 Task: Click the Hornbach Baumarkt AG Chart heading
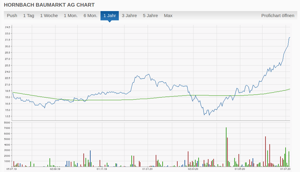(x=49, y=5)
